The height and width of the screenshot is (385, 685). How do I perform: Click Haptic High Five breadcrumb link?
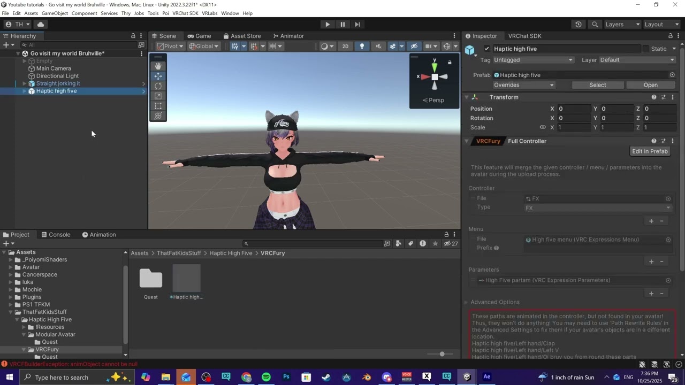coord(231,253)
